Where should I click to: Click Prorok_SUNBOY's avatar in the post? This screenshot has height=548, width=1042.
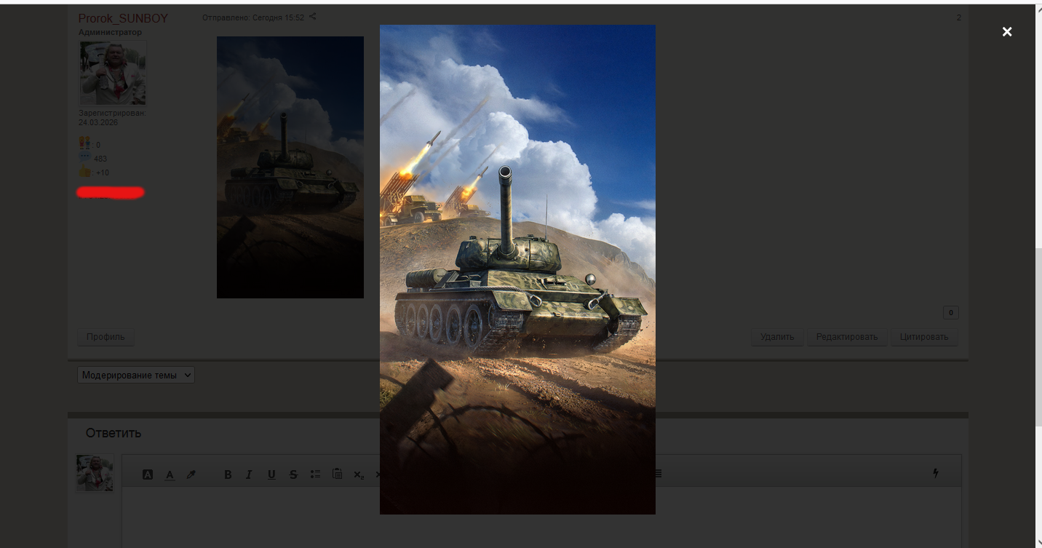[113, 73]
